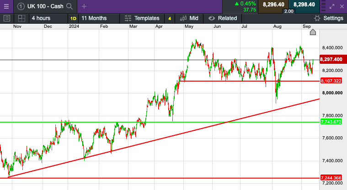Click the Apr label on time axis
The height and width of the screenshot is (190, 347).
(x=159, y=26)
